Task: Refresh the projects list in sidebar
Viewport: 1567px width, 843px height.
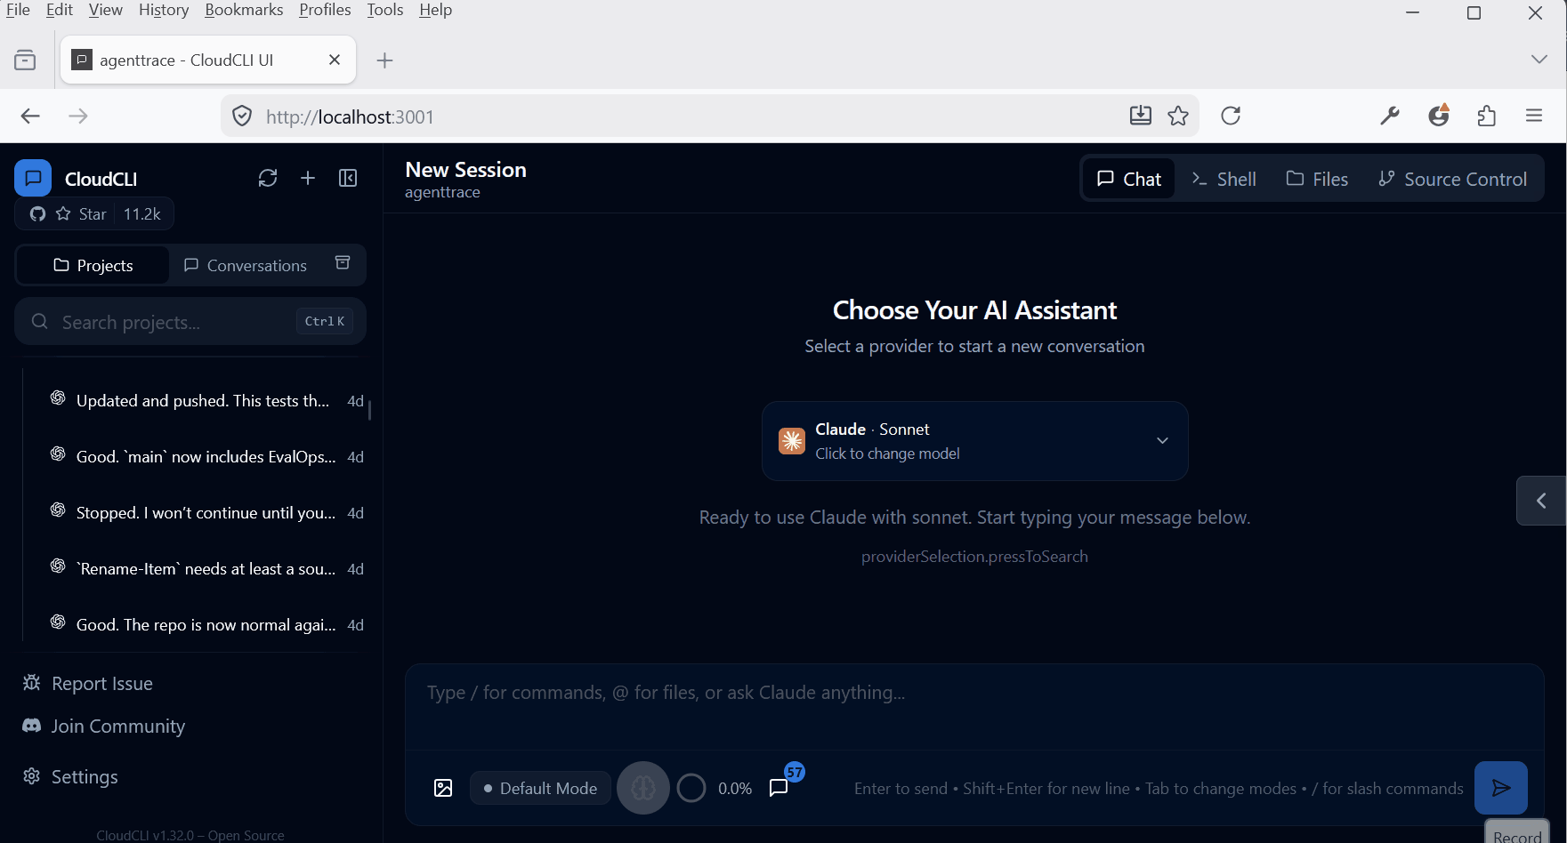Action: coord(268,179)
